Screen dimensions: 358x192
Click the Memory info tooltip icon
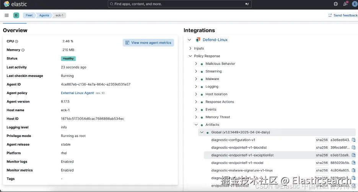[23, 50]
